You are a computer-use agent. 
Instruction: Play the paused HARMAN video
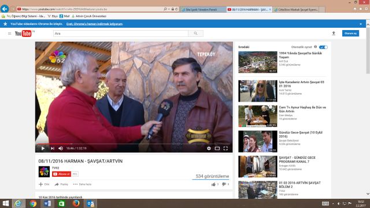[43, 148]
